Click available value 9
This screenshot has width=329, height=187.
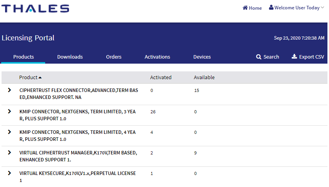(x=195, y=153)
